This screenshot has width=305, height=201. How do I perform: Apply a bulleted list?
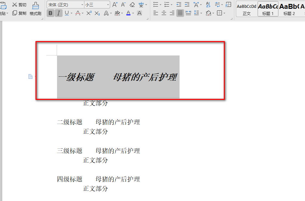pyautogui.click(x=156, y=5)
